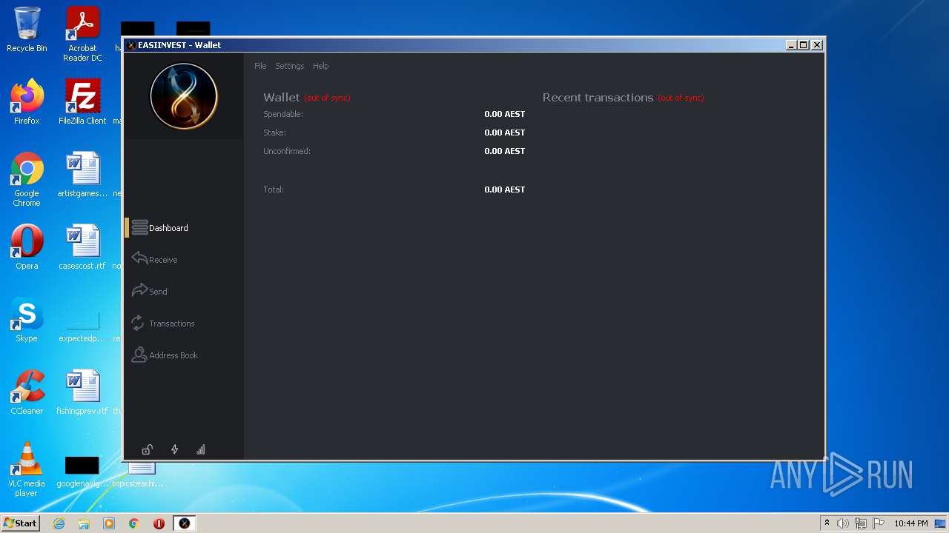Screen dimensions: 949x533
Task: Open the artistgames document on the desktop
Action: [x=82, y=175]
